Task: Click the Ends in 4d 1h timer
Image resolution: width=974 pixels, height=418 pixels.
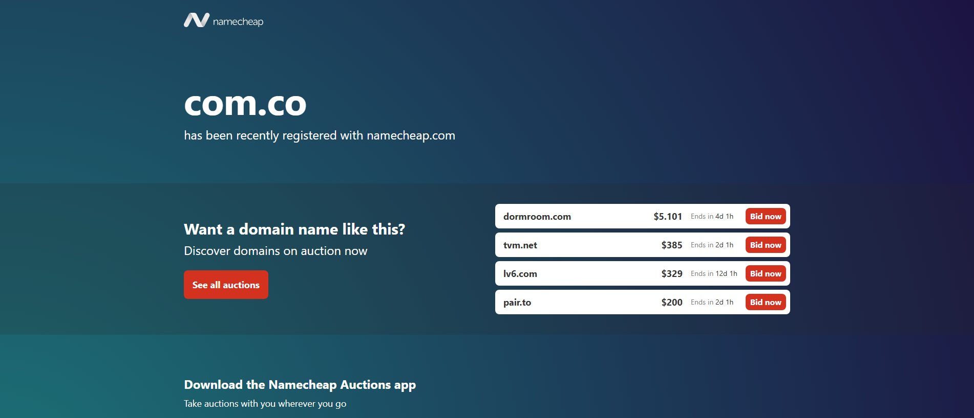Action: [712, 216]
